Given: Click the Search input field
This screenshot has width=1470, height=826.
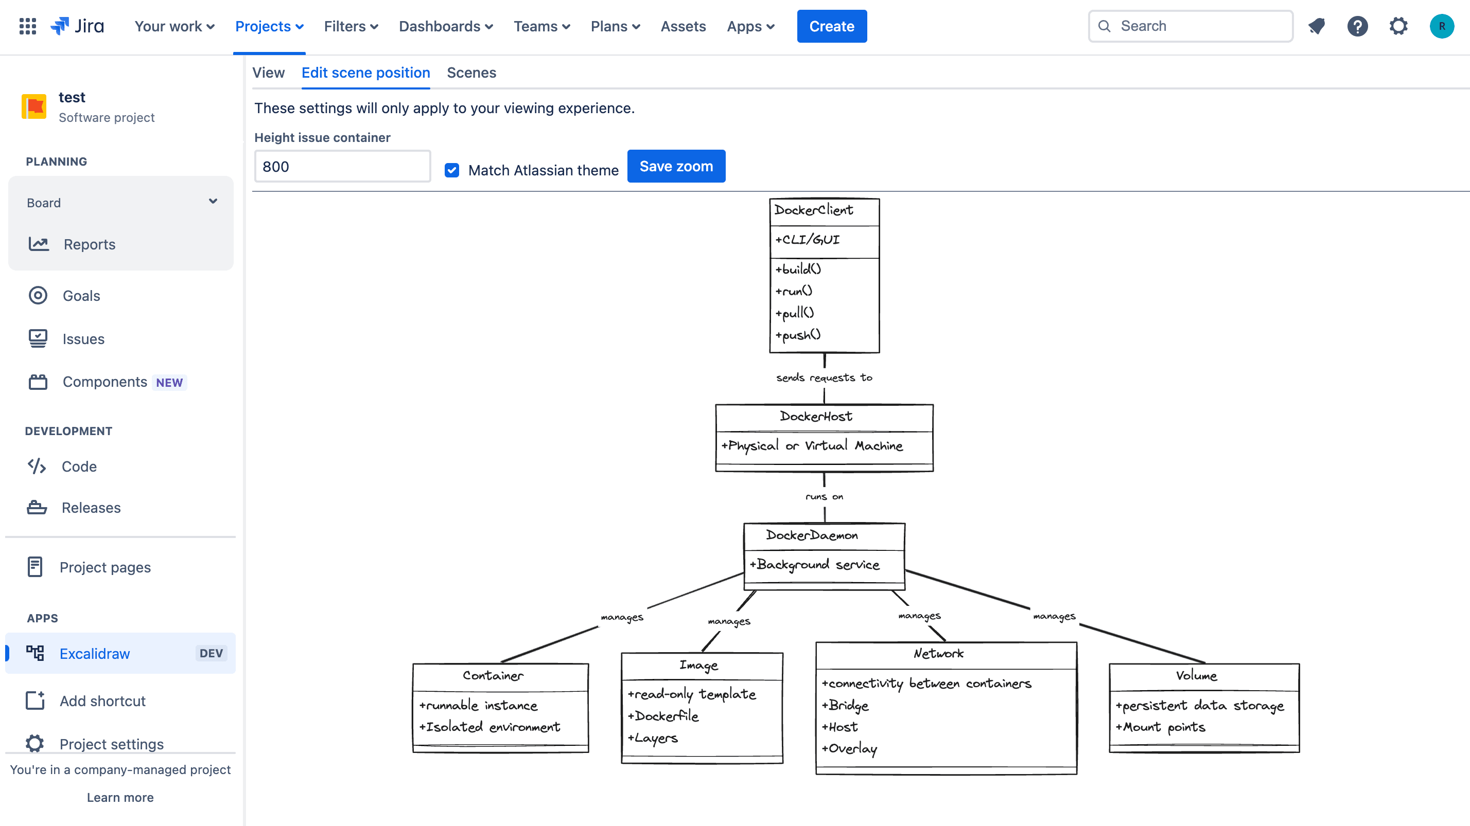Looking at the screenshot, I should pyautogui.click(x=1191, y=26).
